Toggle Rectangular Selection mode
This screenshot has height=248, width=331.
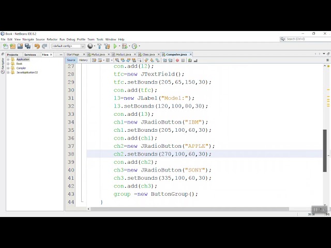[x=139, y=60]
